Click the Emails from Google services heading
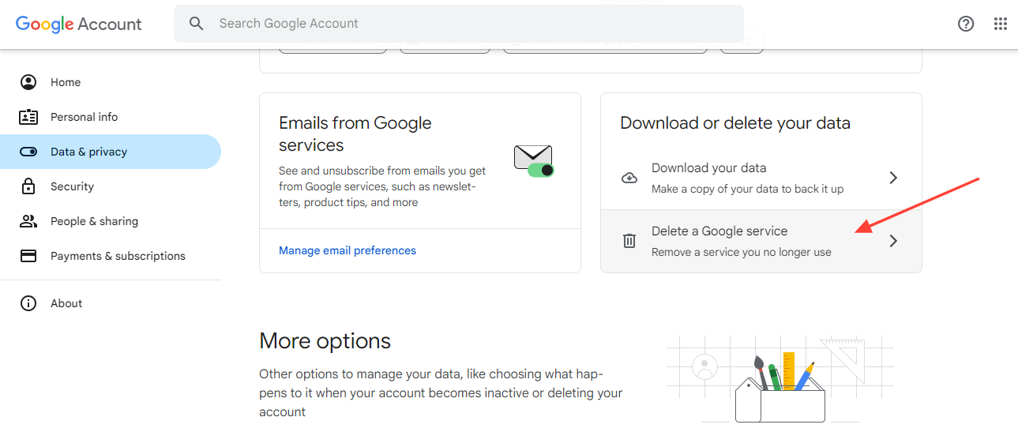 [x=355, y=134]
